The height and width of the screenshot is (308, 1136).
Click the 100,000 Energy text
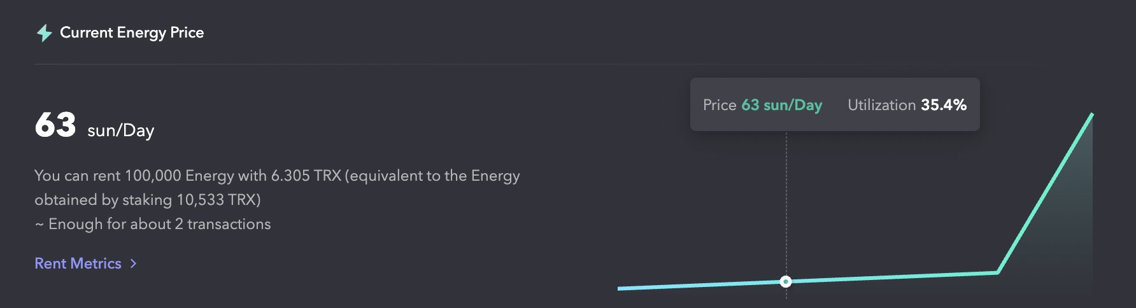point(162,176)
